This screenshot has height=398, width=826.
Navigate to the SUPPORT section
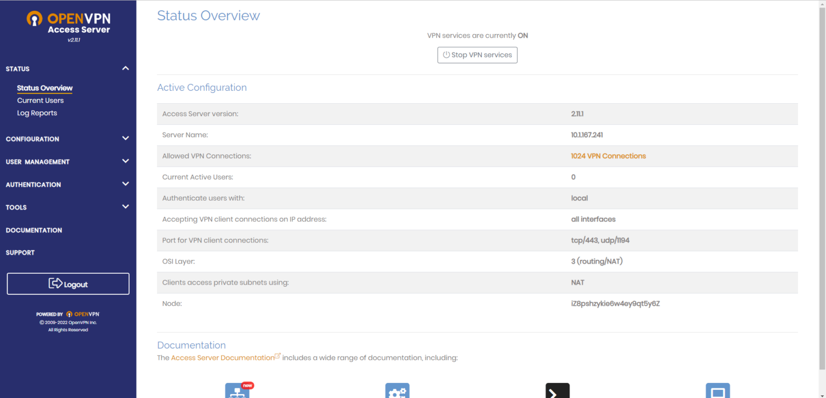pos(20,252)
